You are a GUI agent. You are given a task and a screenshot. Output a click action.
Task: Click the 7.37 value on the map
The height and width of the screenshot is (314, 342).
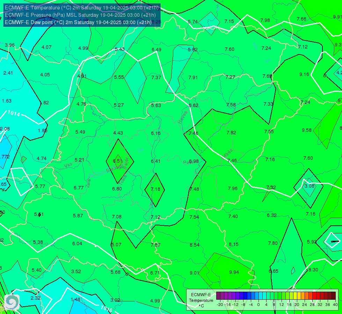pos(157,77)
